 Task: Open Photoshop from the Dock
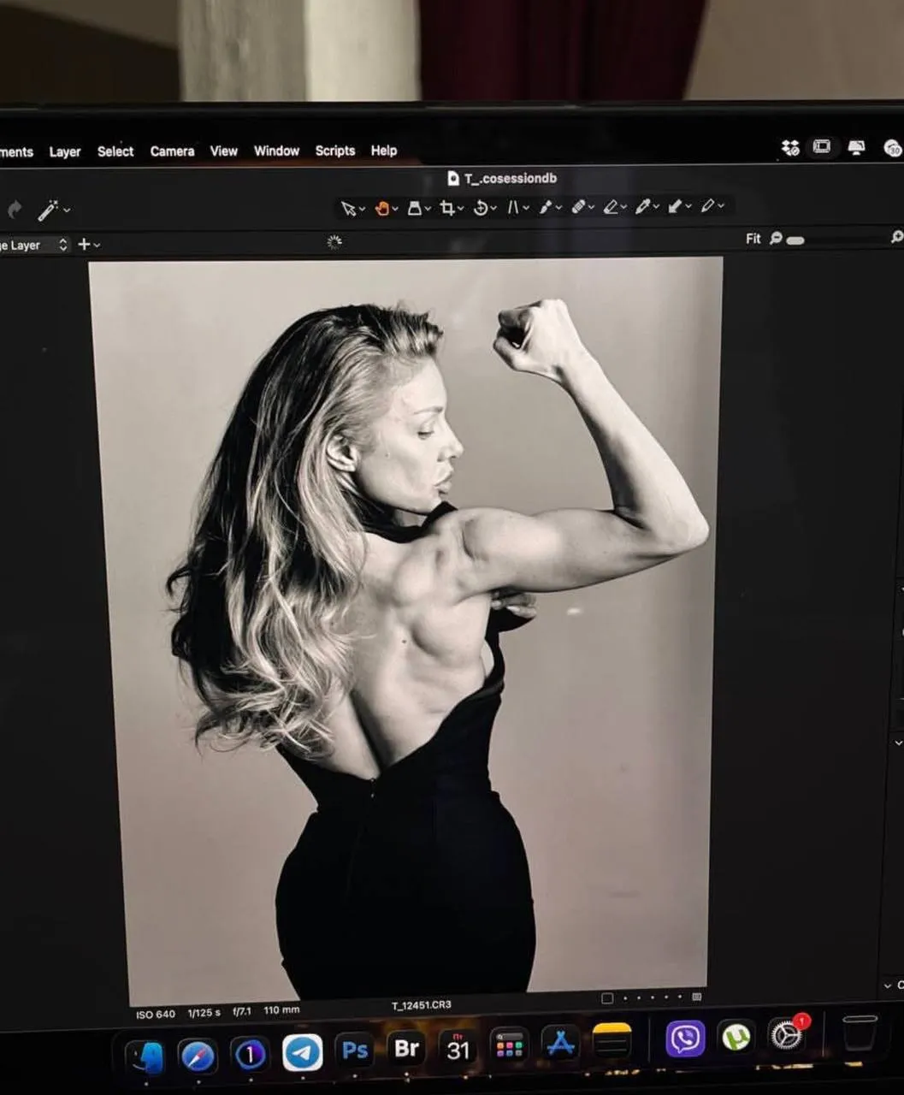click(355, 1051)
